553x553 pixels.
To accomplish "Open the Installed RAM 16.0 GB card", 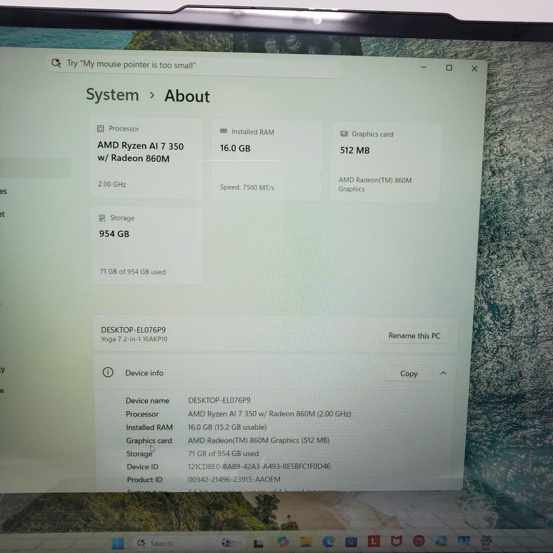I will click(267, 161).
